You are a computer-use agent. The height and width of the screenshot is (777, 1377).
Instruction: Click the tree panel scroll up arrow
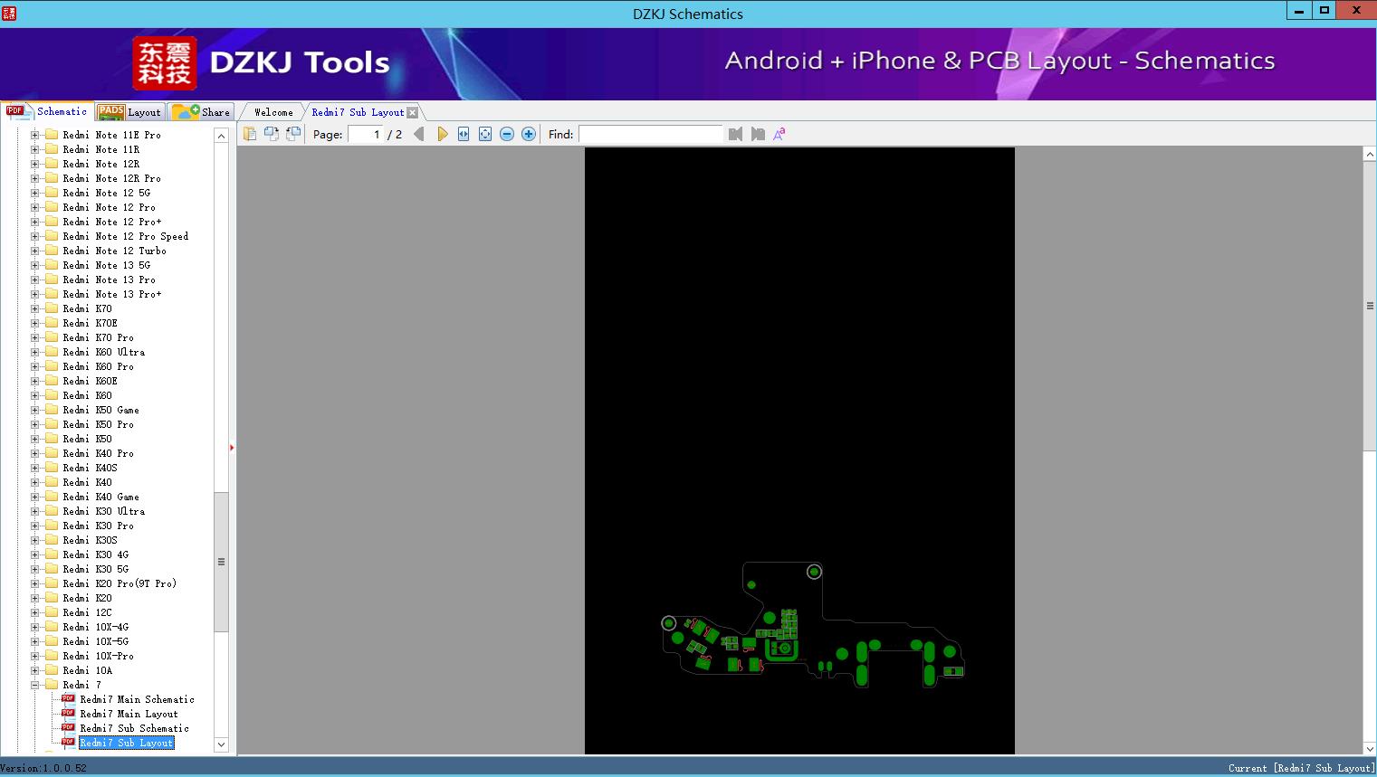(x=221, y=136)
